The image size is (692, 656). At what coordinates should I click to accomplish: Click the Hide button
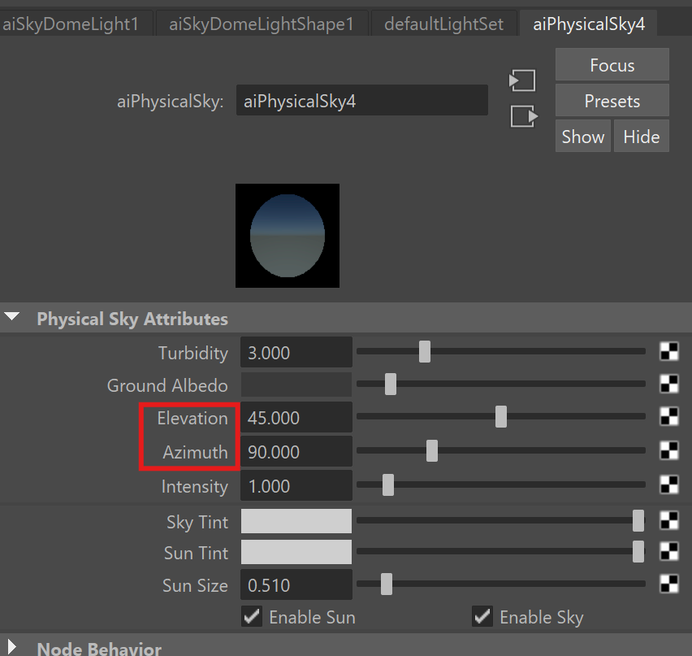click(641, 137)
